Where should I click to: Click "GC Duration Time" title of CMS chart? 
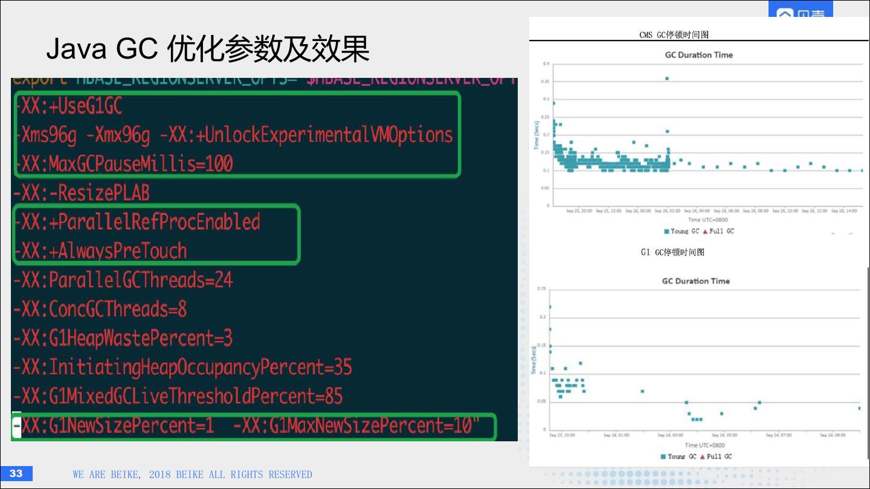[699, 55]
